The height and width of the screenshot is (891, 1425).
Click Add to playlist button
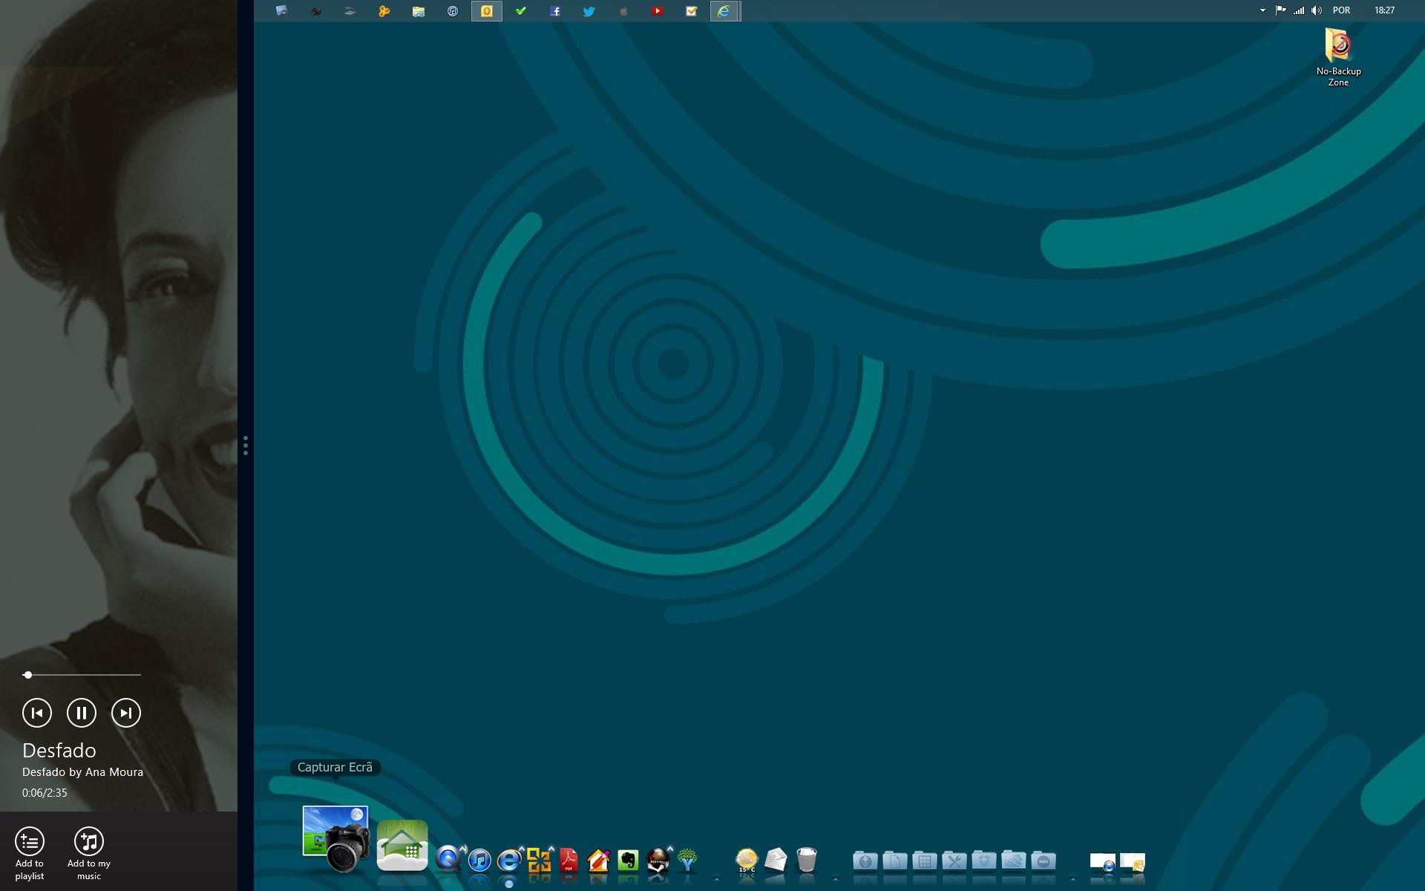pyautogui.click(x=30, y=842)
